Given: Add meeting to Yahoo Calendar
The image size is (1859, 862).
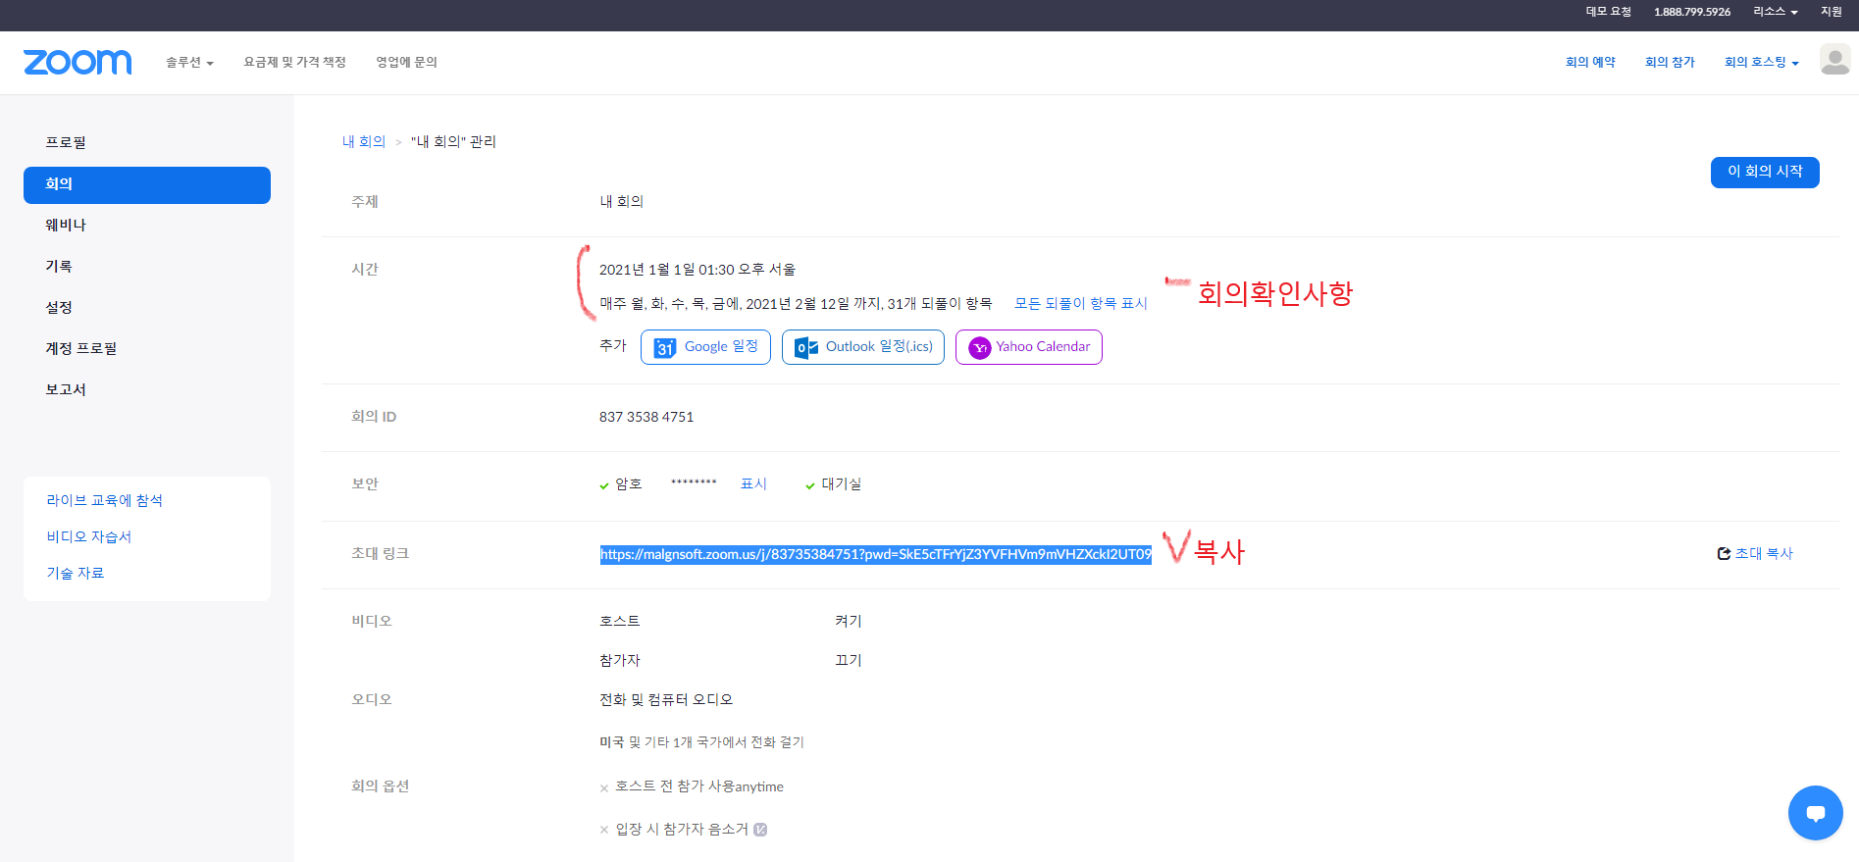Looking at the screenshot, I should point(1028,347).
